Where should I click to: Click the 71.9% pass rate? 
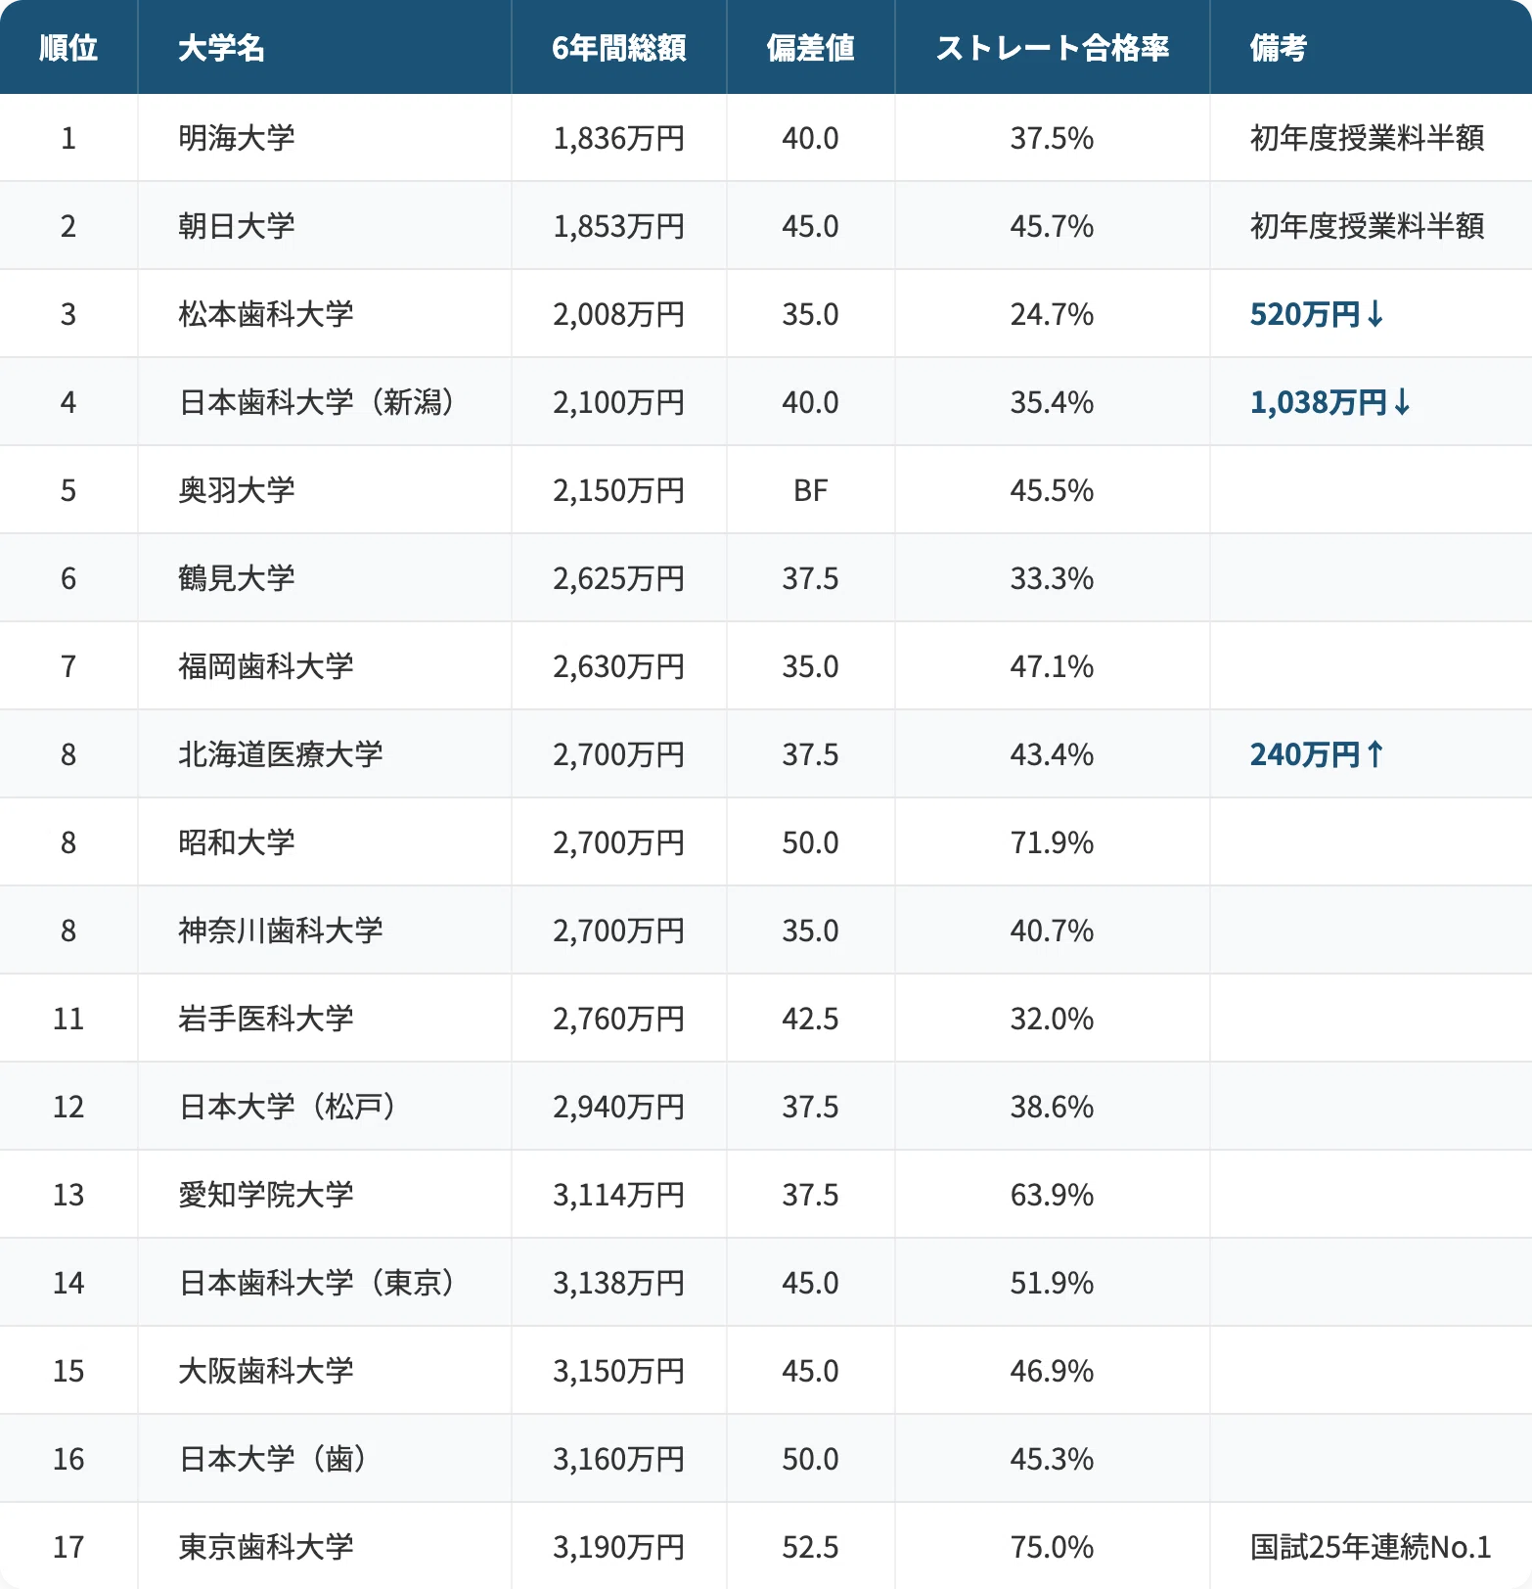click(x=1053, y=842)
